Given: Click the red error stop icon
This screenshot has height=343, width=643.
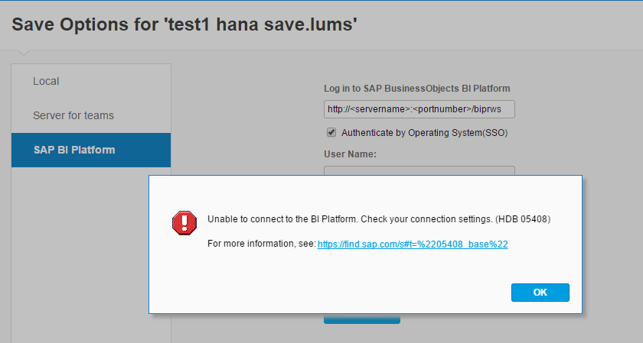Looking at the screenshot, I should 184,223.
